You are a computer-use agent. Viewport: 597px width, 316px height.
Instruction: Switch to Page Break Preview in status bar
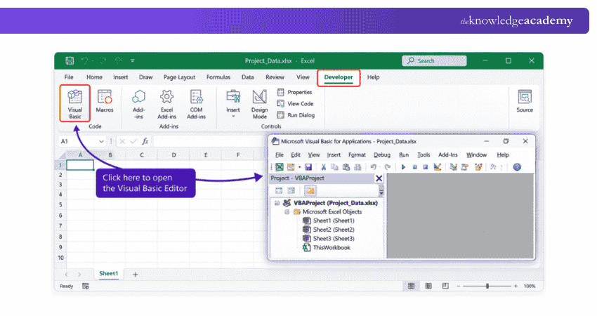pos(445,286)
